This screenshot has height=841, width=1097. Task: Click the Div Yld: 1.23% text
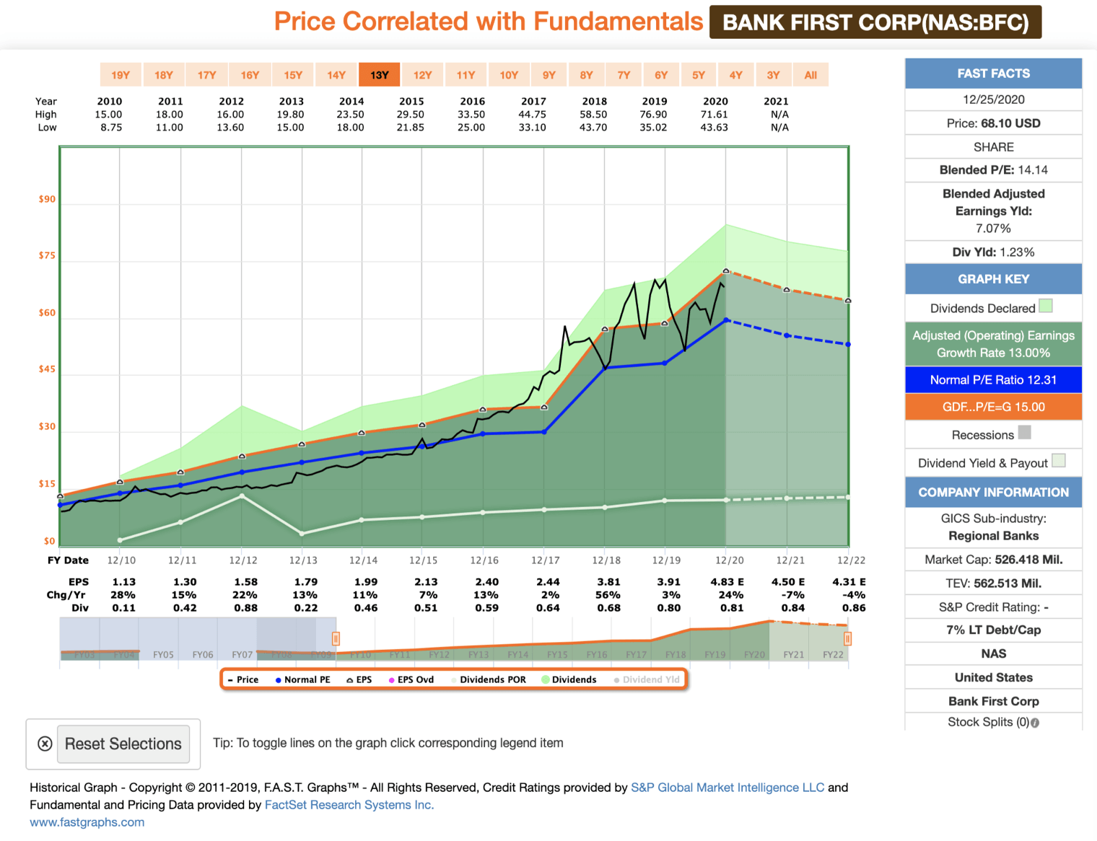(994, 252)
